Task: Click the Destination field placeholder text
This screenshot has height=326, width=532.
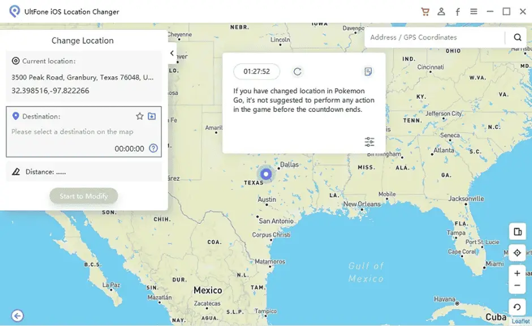Action: click(72, 132)
